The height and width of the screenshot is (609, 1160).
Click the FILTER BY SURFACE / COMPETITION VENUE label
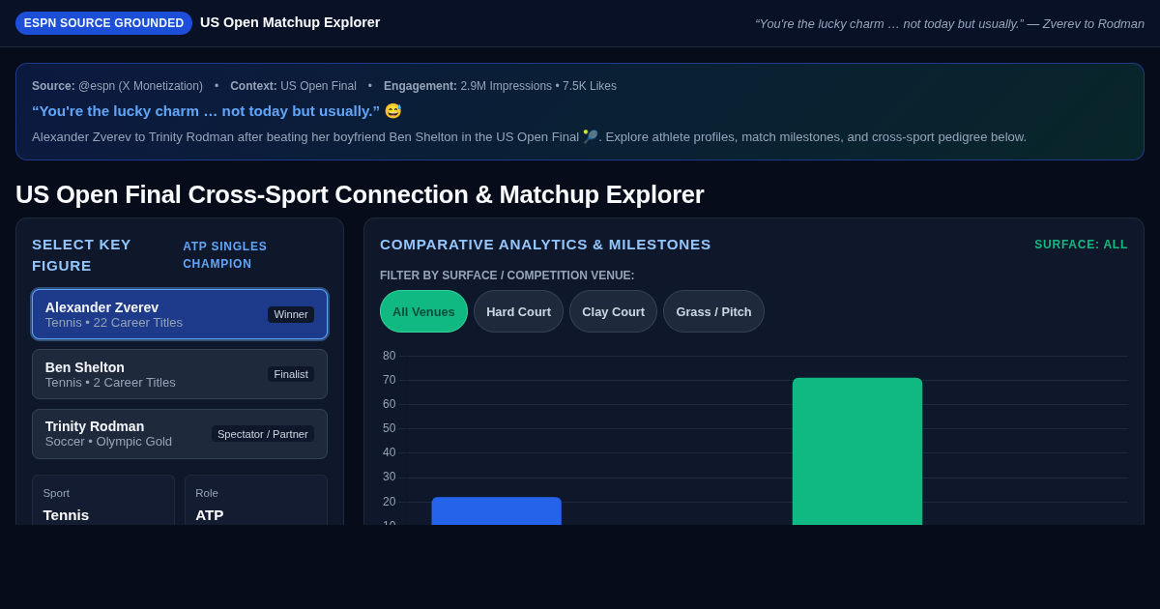(x=507, y=275)
